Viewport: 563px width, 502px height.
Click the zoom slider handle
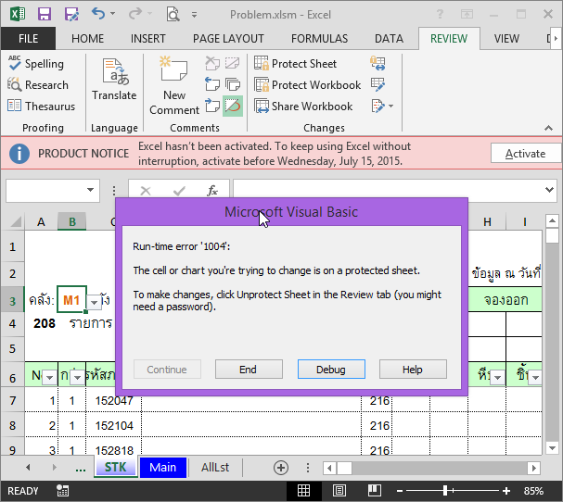click(x=447, y=491)
